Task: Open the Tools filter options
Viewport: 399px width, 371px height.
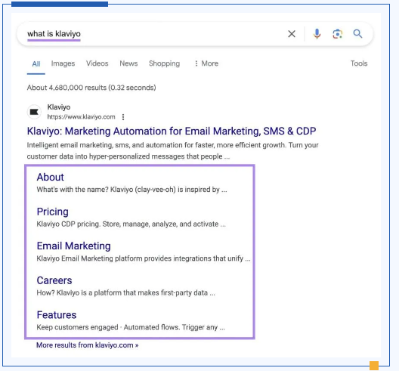Action: [359, 63]
